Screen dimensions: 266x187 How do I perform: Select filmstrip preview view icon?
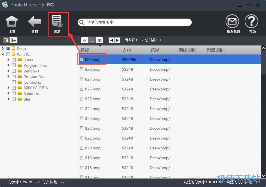[99, 40]
